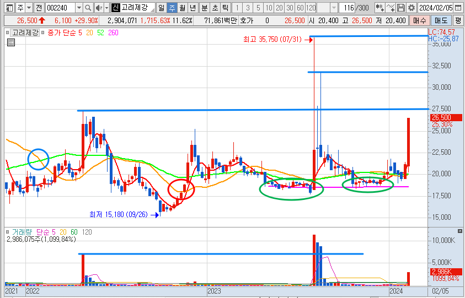Select interval preset 5
This screenshot has width=465, height=298.
click(x=258, y=8)
